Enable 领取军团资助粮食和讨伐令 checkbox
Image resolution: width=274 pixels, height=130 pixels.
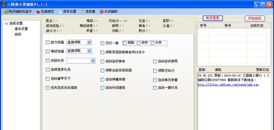[x=102, y=52]
